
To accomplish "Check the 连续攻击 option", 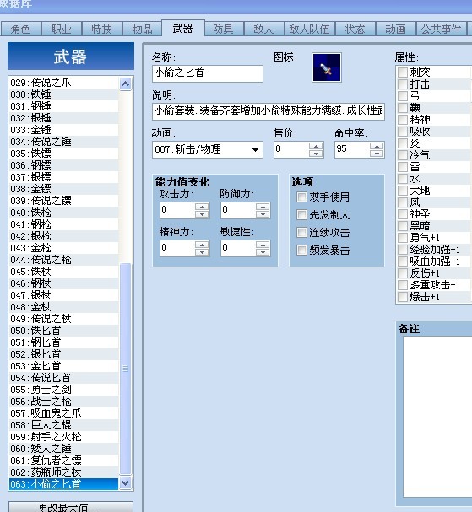I will pyautogui.click(x=301, y=233).
